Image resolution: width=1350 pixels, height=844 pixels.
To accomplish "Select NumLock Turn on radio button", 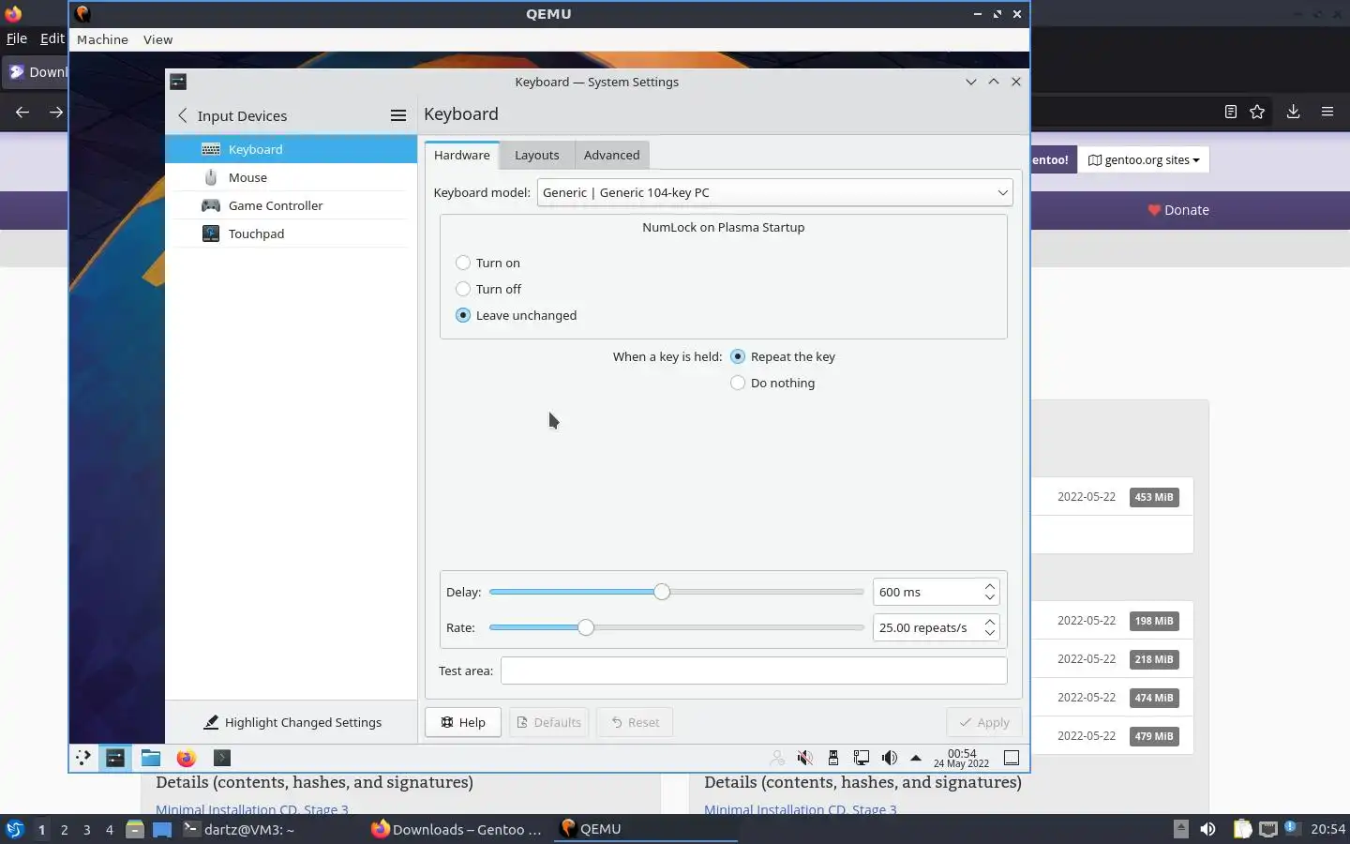I will click(x=463, y=263).
